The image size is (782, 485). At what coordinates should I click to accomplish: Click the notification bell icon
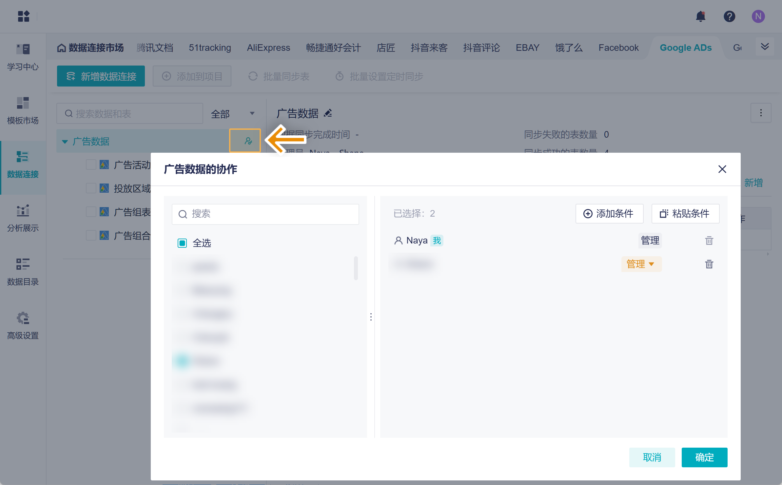point(700,16)
